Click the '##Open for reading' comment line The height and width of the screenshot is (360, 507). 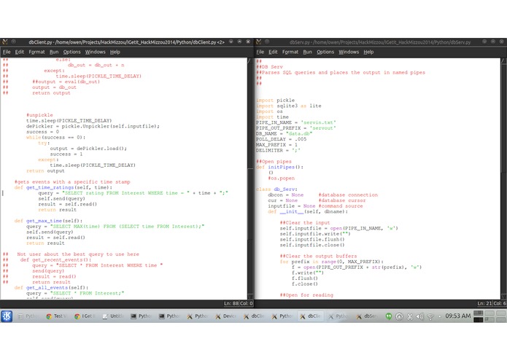click(x=306, y=295)
